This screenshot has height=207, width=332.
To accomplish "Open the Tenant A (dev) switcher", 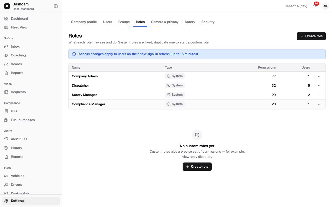I will pyautogui.click(x=296, y=6).
